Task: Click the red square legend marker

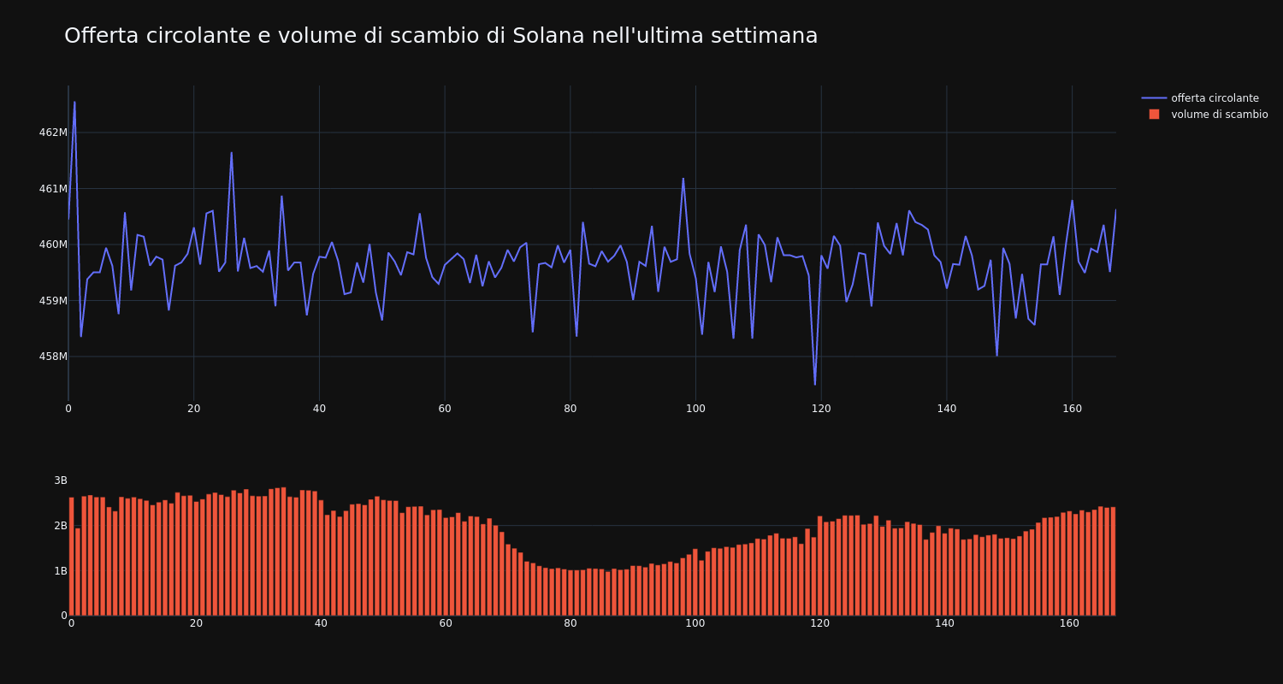Action: pyautogui.click(x=1154, y=115)
